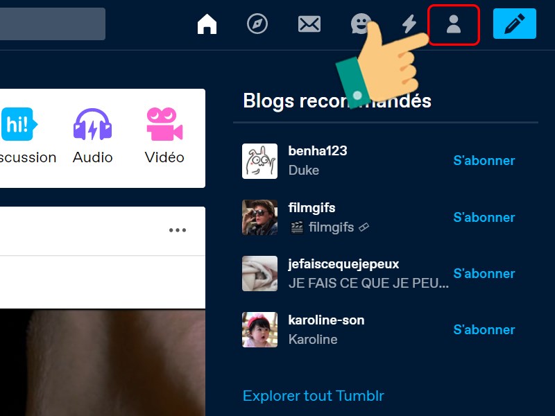Follow karoline-son with S'abonner
The image size is (555, 416).
484,330
